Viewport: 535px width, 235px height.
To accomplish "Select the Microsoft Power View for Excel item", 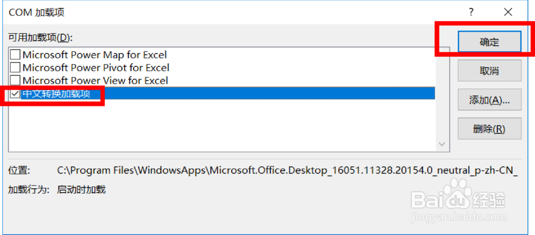I will (95, 81).
